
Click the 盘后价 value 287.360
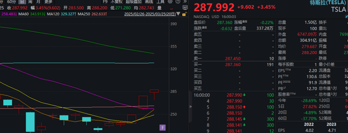(225, 22)
